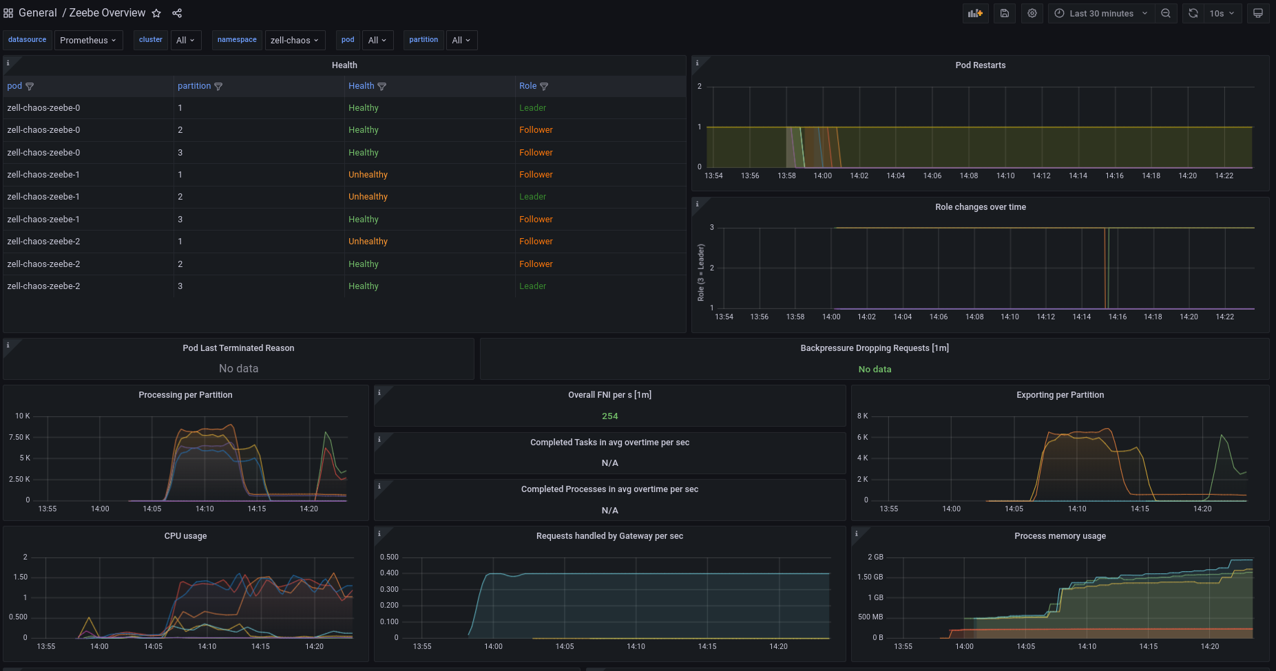The height and width of the screenshot is (671, 1276).
Task: Sort table by Health header
Action: pos(362,86)
